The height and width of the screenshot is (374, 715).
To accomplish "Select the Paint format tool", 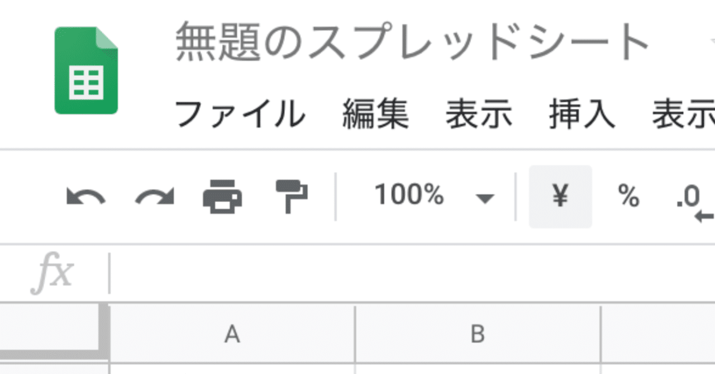I will [290, 196].
